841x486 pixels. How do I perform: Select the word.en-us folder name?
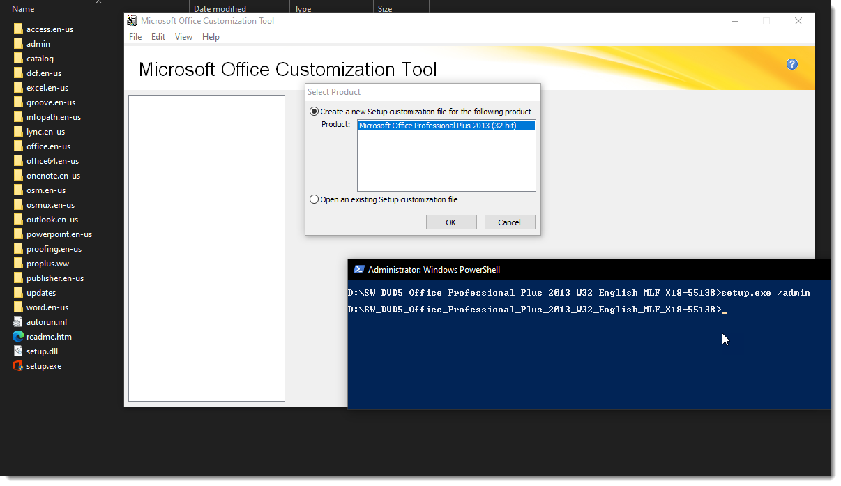[x=47, y=307]
